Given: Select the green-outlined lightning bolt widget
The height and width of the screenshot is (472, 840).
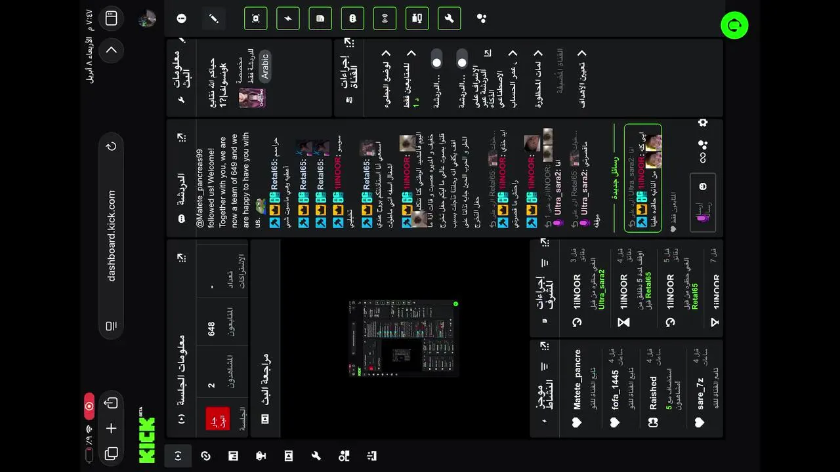Looking at the screenshot, I should click(x=288, y=18).
